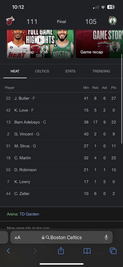Tap the Miami Heat logo
123x267 pixels.
coord(10,21)
